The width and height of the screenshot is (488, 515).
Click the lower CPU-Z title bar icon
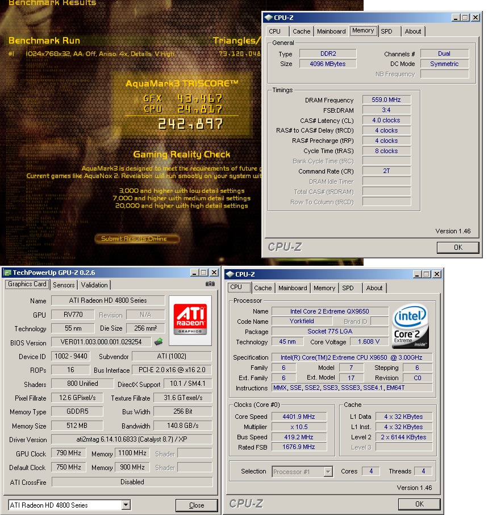point(230,274)
